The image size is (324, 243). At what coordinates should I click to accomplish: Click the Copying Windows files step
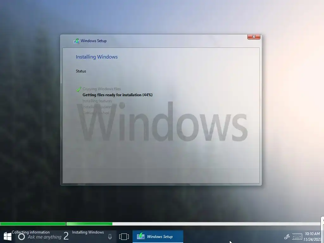pyautogui.click(x=102, y=89)
